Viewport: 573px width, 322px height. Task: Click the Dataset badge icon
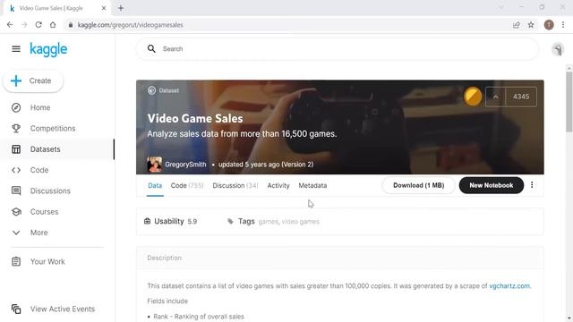click(151, 90)
